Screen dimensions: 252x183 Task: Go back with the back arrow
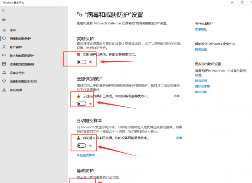click(x=4, y=10)
